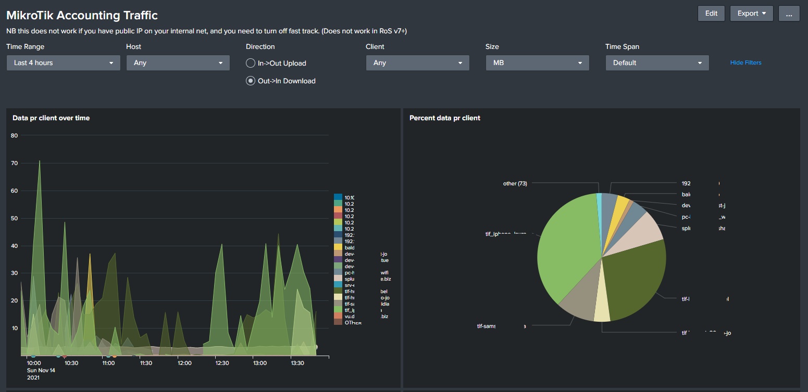Open the Host filter dropdown
Screen dimensions: 808x392
178,63
